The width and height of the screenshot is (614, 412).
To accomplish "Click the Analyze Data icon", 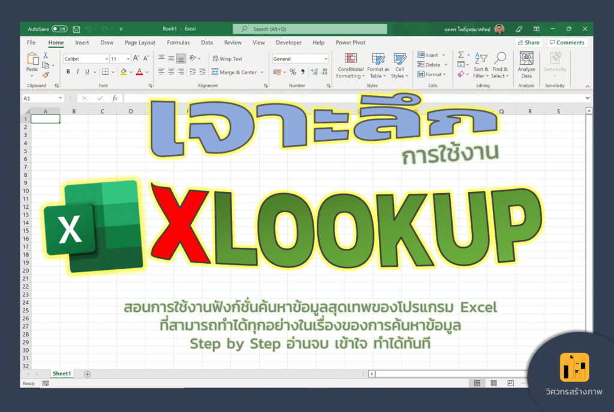I will pos(526,58).
